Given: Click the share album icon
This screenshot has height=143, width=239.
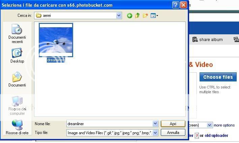Looking at the screenshot, I should (195, 39).
